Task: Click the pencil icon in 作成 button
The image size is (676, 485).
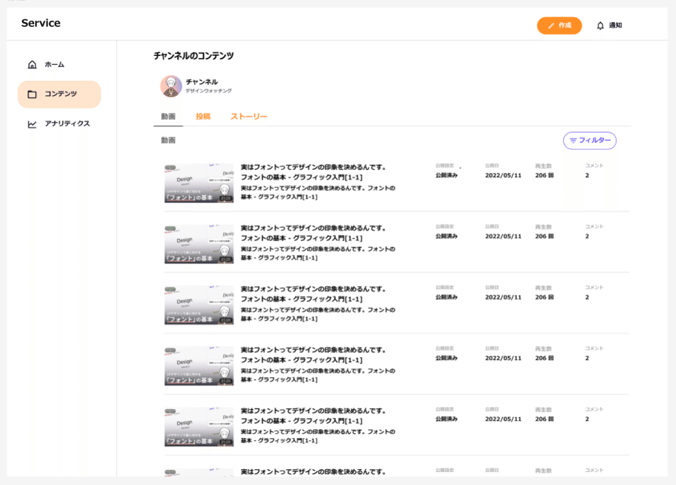Action: pos(551,26)
